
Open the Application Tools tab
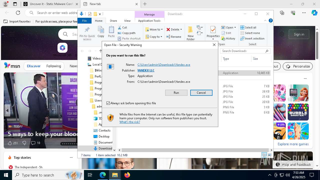149,21
